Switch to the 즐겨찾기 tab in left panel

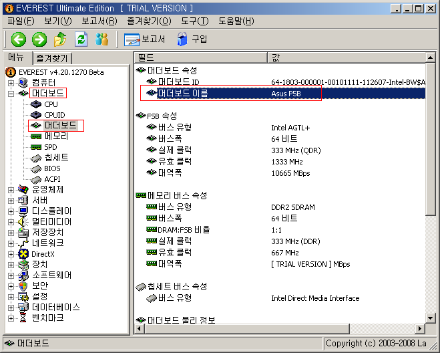pos(52,58)
